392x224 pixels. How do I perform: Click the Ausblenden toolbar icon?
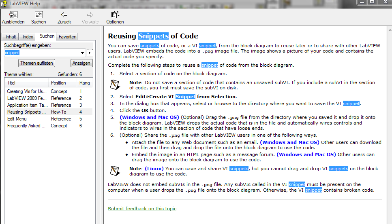point(13,17)
